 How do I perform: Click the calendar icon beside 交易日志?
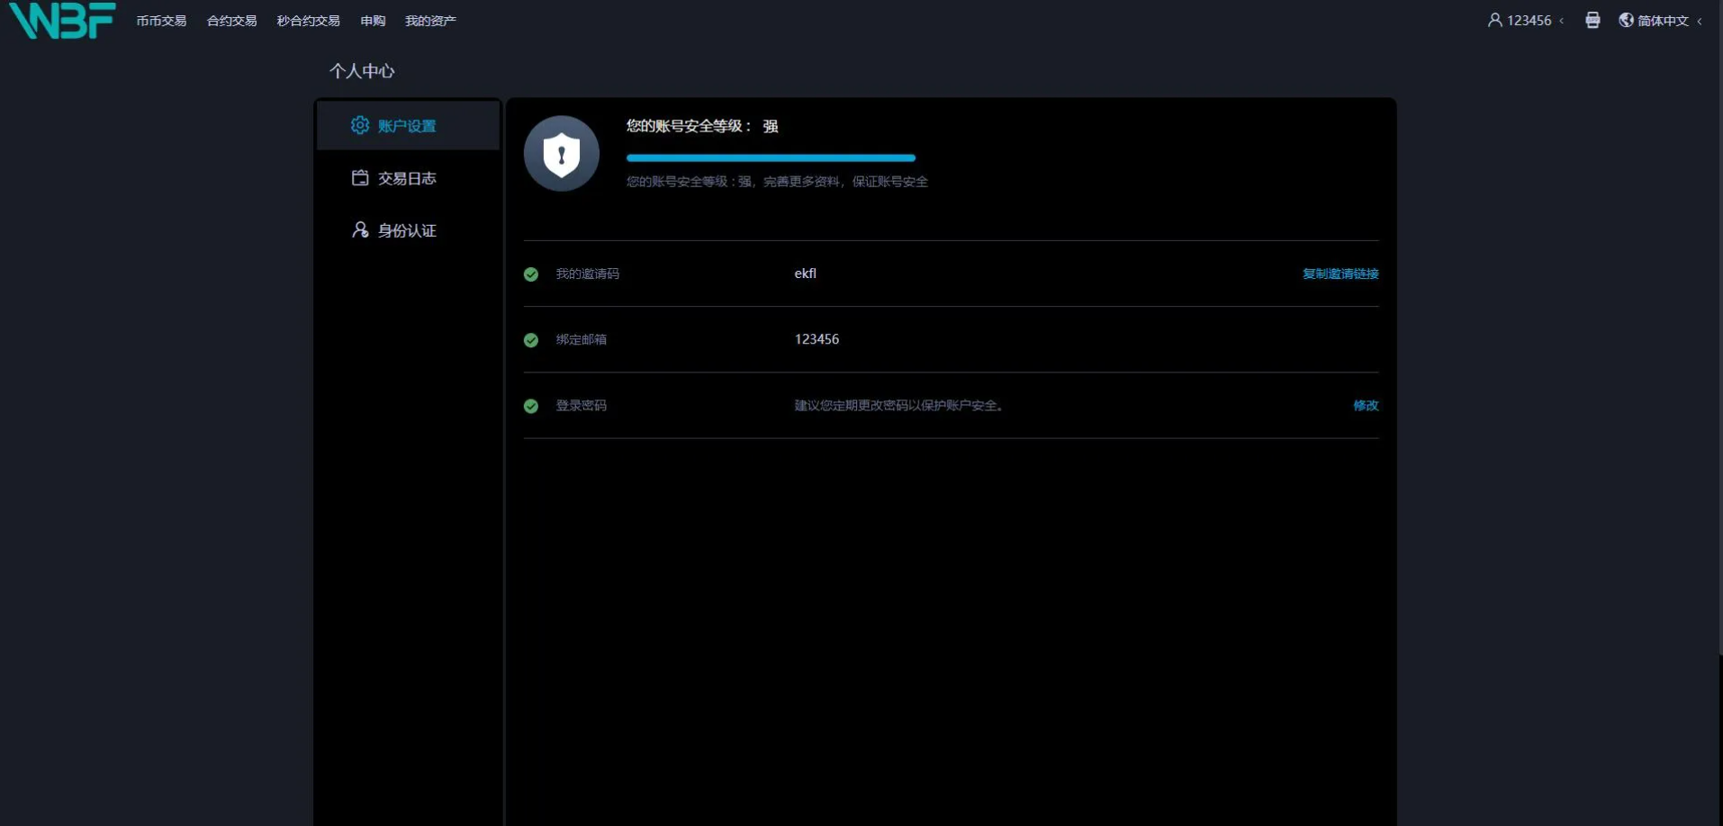(360, 177)
